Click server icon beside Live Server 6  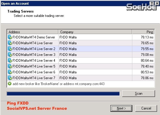pos(10,72)
